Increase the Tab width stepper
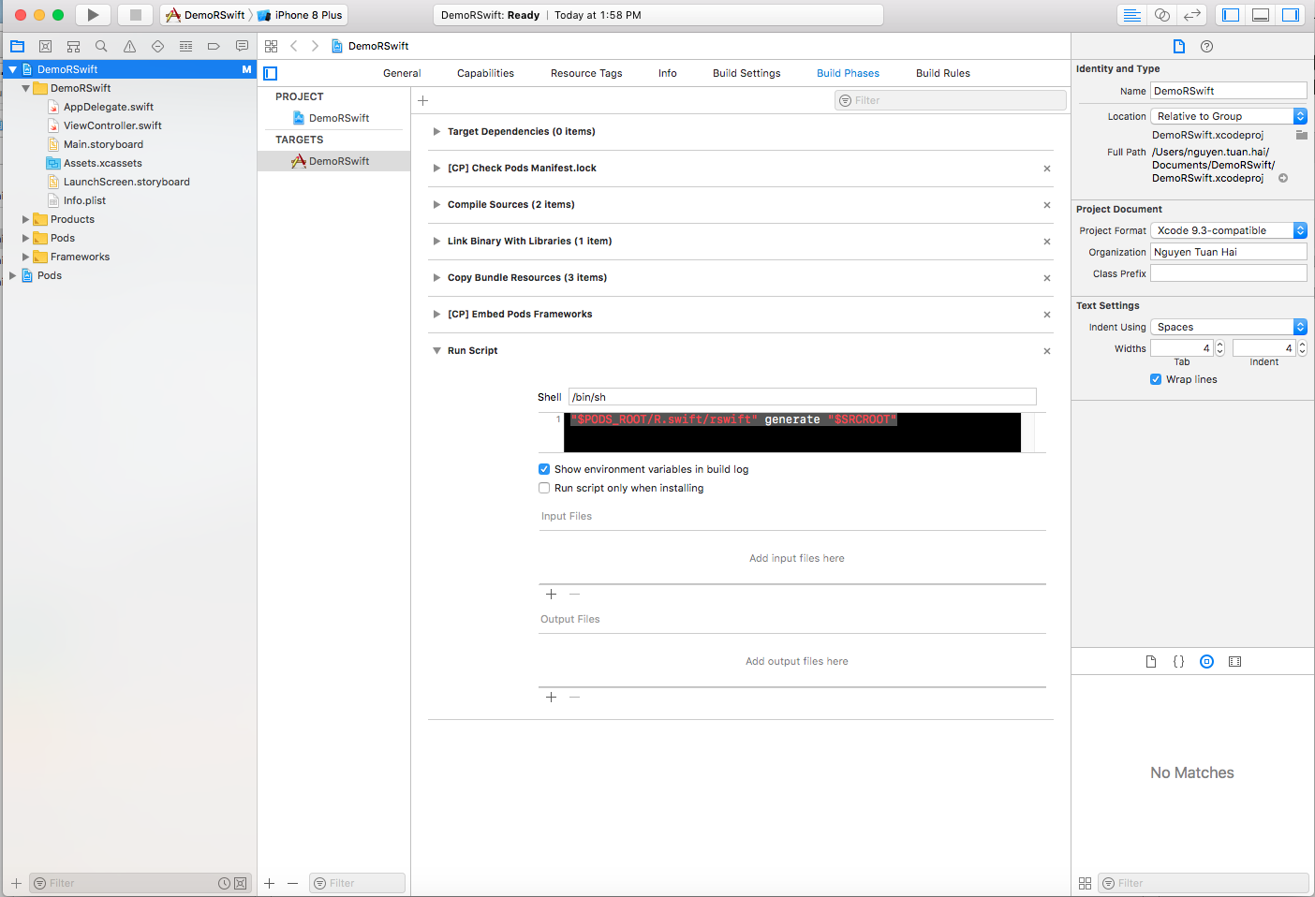Image resolution: width=1315 pixels, height=897 pixels. tap(1219, 345)
